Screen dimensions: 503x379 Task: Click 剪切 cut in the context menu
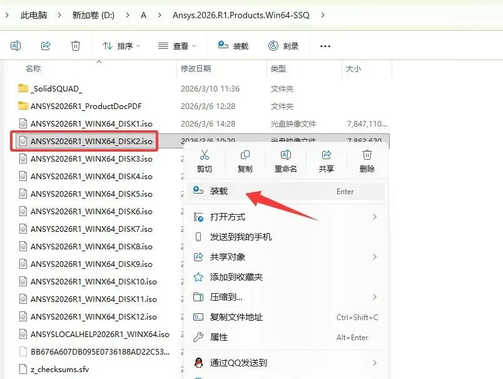[x=205, y=161]
